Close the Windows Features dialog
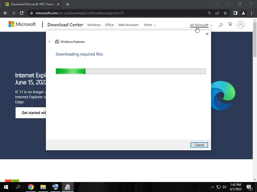The image size is (257, 192). pyautogui.click(x=207, y=34)
